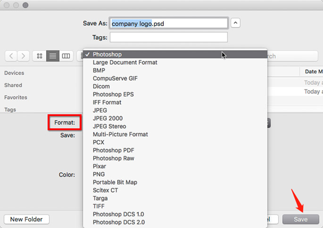This screenshot has height=228, width=323.
Task: Switch to icon grid view
Action: (x=40, y=56)
